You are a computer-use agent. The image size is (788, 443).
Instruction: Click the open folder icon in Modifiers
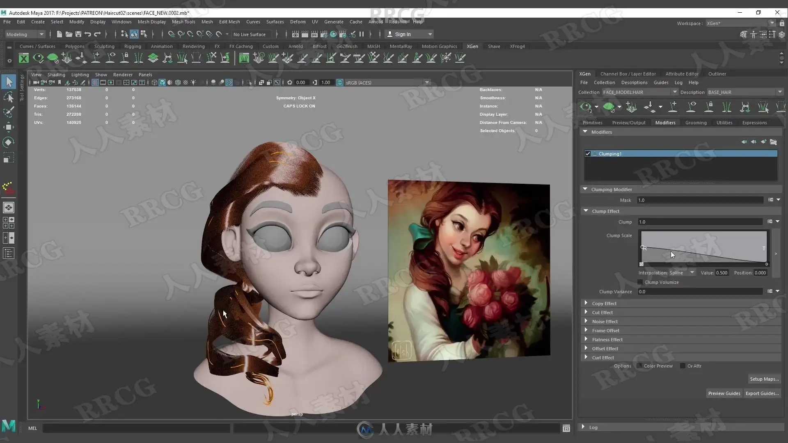click(773, 142)
